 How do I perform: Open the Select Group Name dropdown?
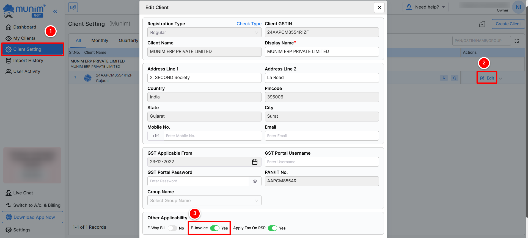(x=204, y=201)
